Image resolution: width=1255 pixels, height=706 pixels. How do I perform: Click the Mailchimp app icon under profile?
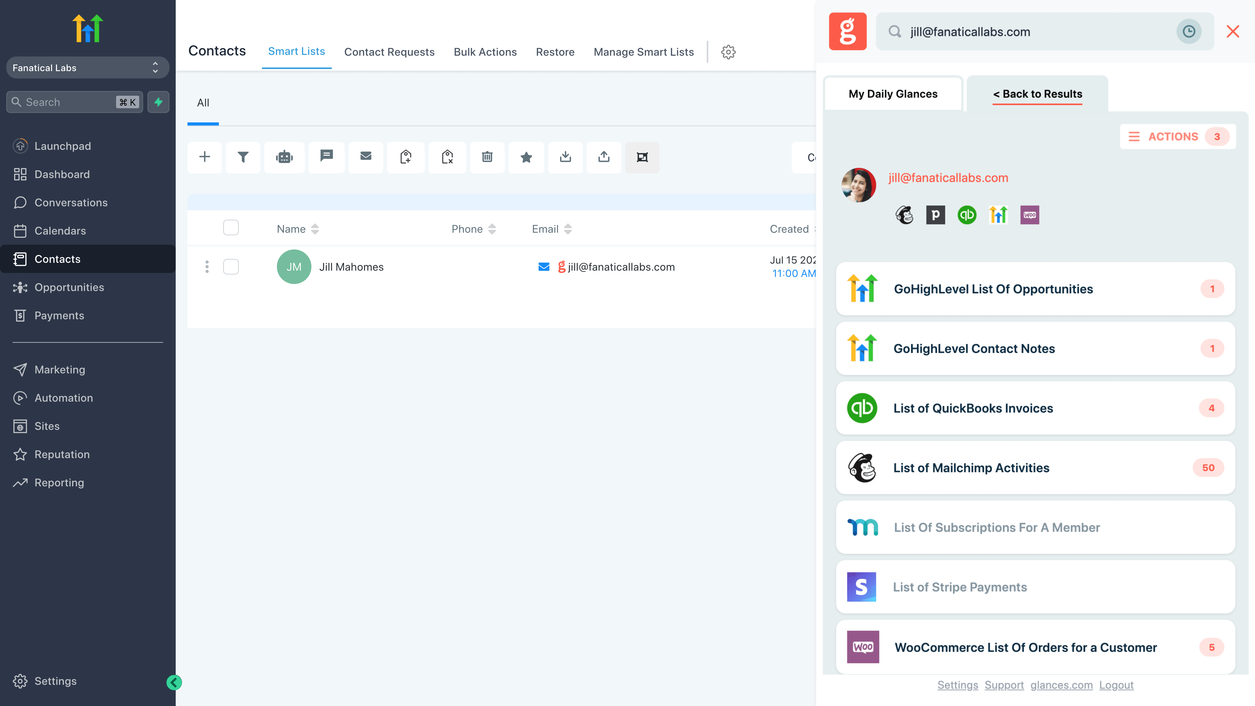[905, 215]
